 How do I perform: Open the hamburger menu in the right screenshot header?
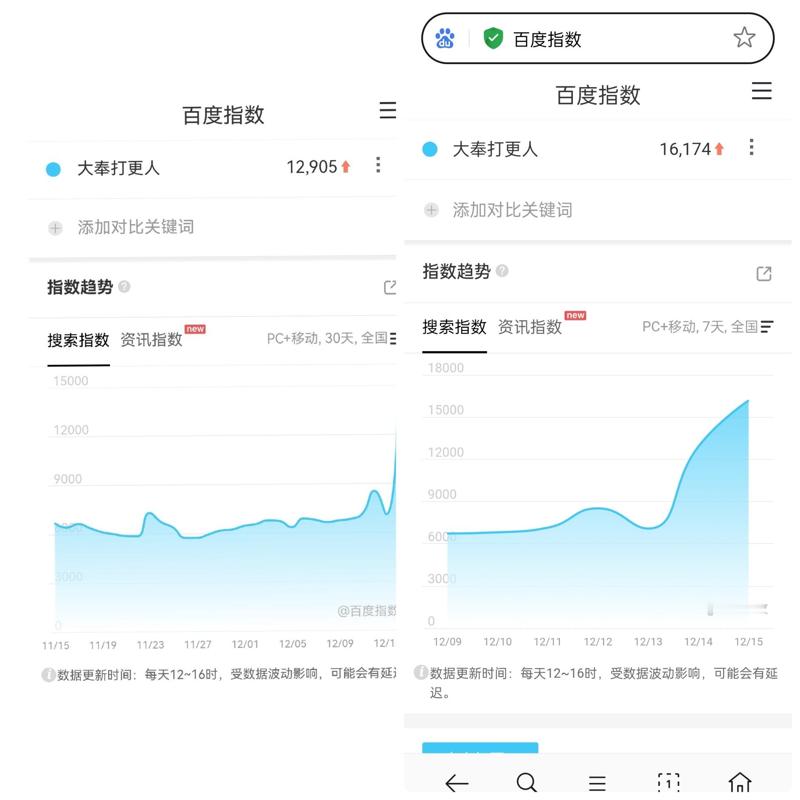pos(761,91)
